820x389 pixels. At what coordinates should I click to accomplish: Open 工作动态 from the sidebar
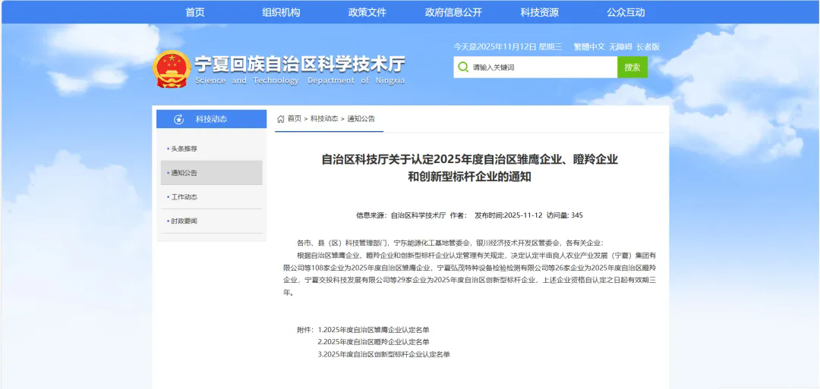[184, 197]
